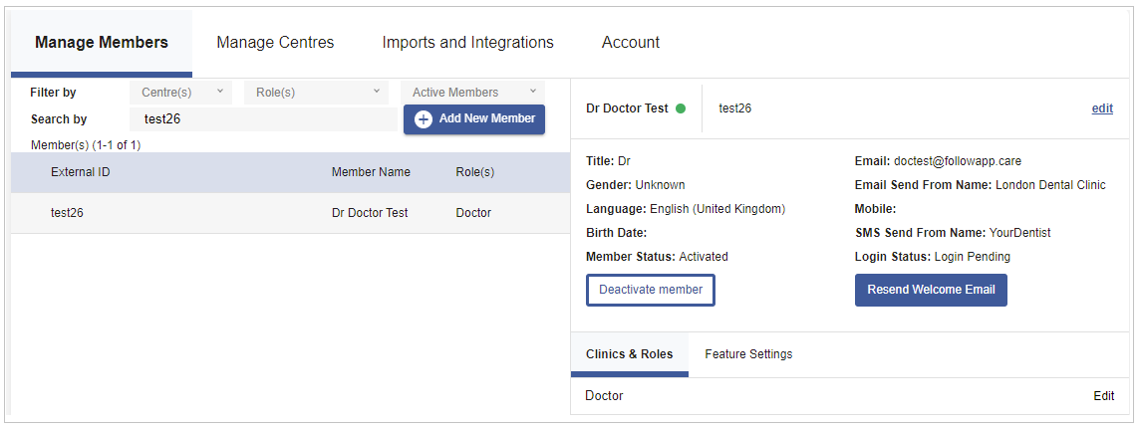The height and width of the screenshot is (427, 1140).
Task: Click the edit link beside test26
Action: point(1102,108)
